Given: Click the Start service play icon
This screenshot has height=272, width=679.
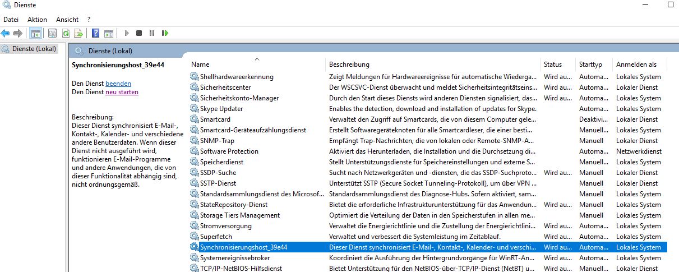Looking at the screenshot, I should [127, 33].
